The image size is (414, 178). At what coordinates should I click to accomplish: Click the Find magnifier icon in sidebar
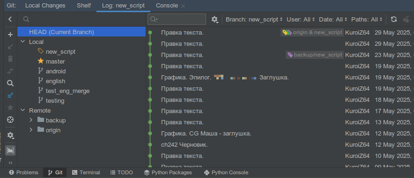pos(10,84)
